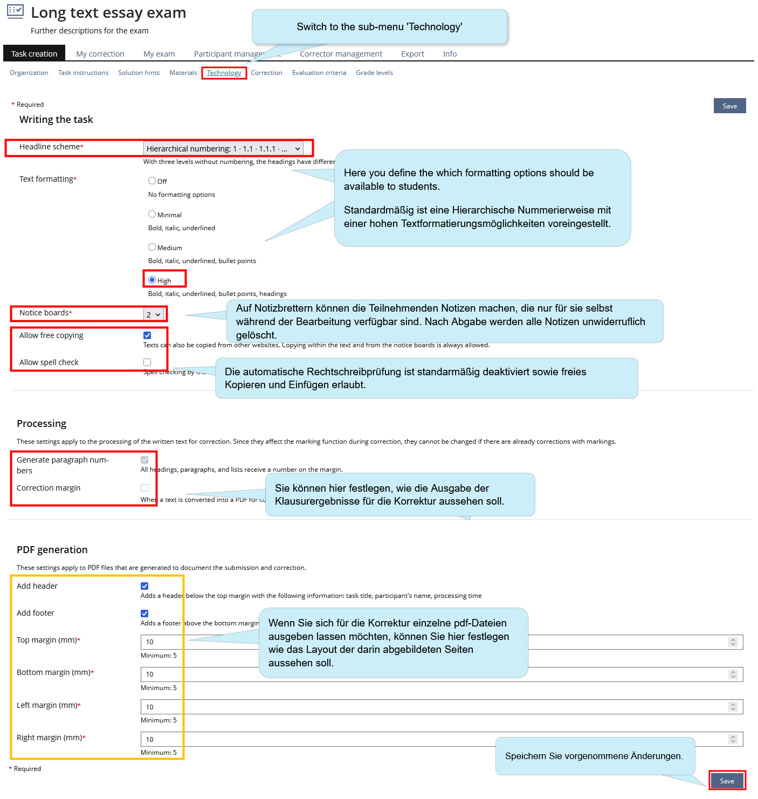Image resolution: width=758 pixels, height=799 pixels.
Task: Toggle the Allow free copying checkbox
Action: click(x=147, y=335)
